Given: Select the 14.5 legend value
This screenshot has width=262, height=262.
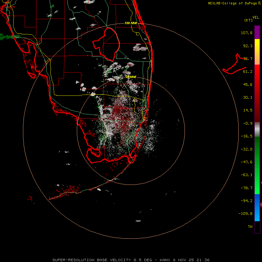Looking at the screenshot, I should 248,110.
